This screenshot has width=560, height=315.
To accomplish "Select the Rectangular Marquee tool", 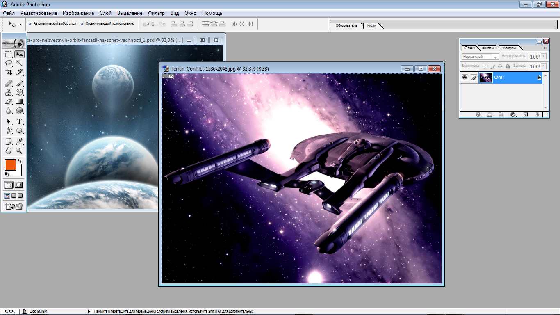I will point(9,54).
